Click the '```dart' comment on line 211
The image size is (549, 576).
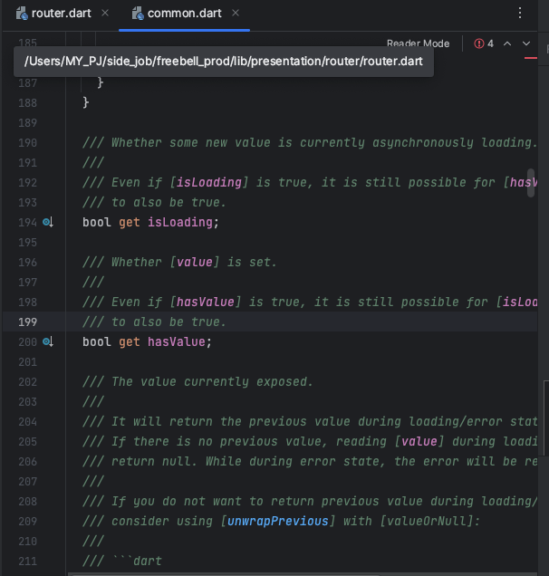click(137, 562)
